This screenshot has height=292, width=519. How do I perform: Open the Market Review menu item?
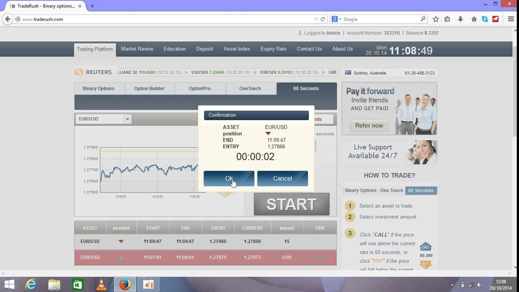137,49
